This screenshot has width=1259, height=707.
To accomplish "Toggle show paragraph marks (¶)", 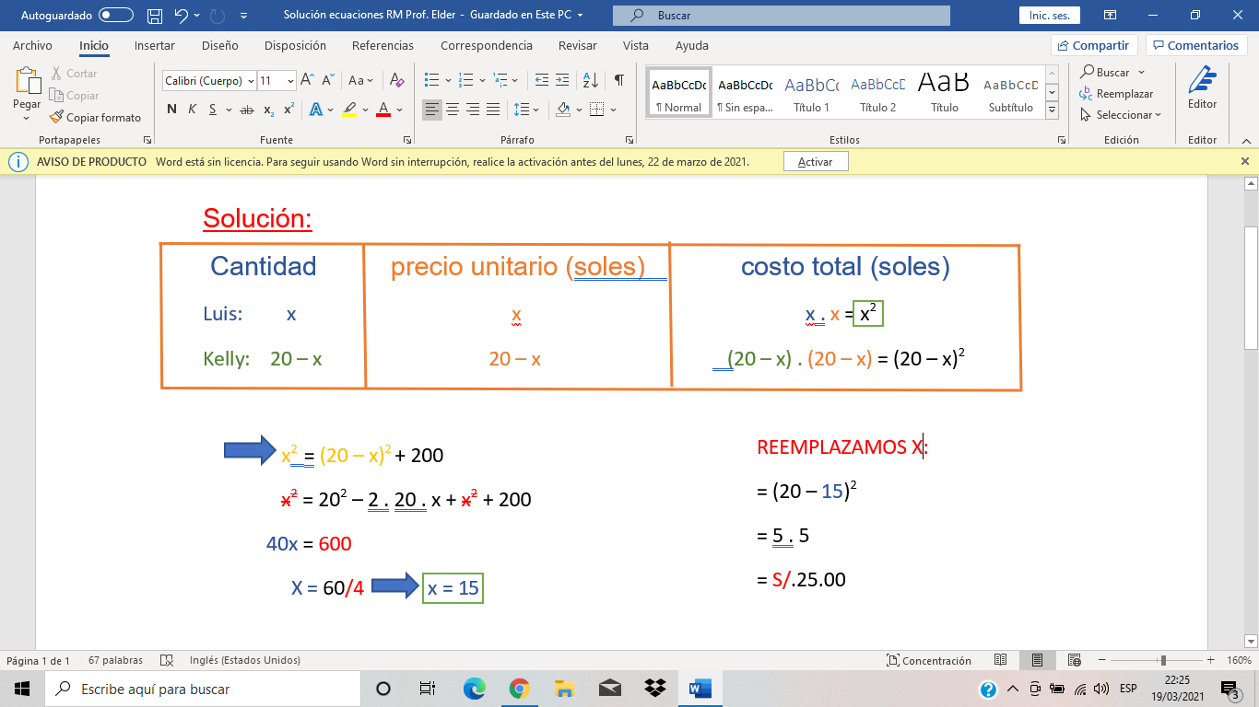I will 619,80.
